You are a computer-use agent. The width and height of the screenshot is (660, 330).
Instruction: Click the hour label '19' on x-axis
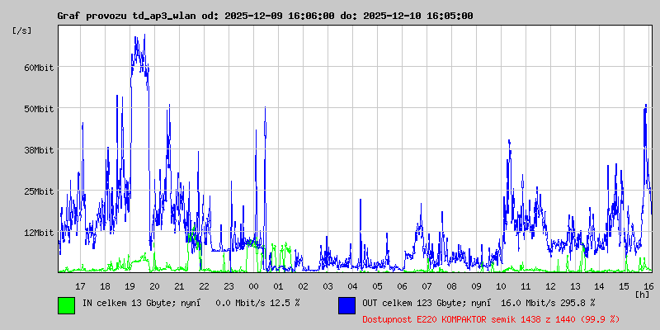(x=130, y=286)
